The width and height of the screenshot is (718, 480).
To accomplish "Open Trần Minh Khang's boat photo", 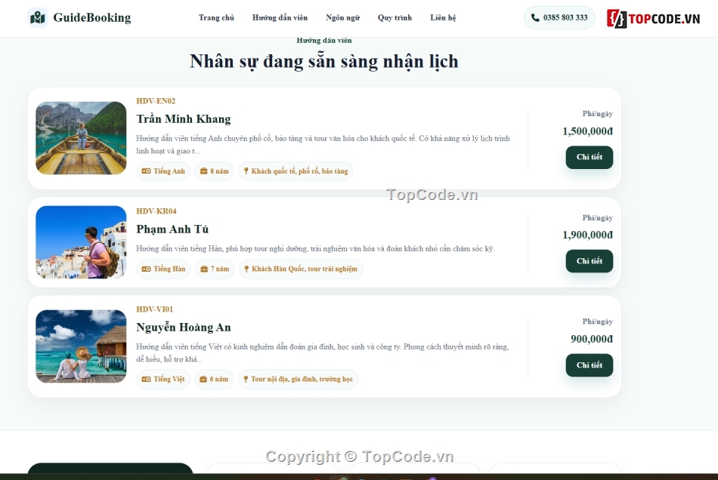I will point(81,138).
